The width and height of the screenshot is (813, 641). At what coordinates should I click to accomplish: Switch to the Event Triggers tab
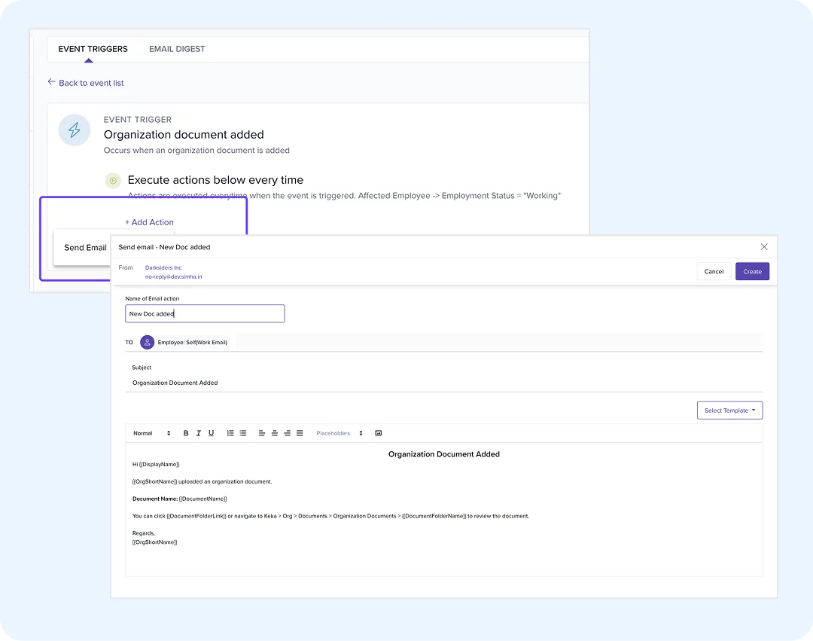click(x=93, y=49)
